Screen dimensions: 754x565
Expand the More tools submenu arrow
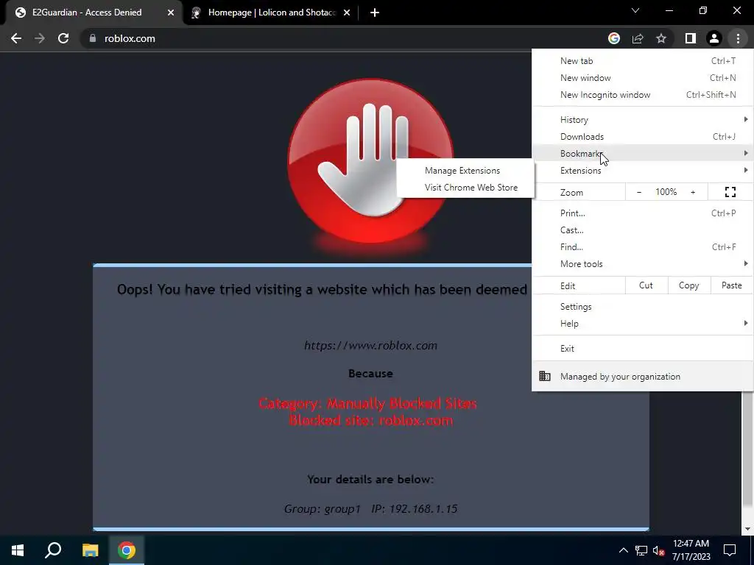pos(746,263)
